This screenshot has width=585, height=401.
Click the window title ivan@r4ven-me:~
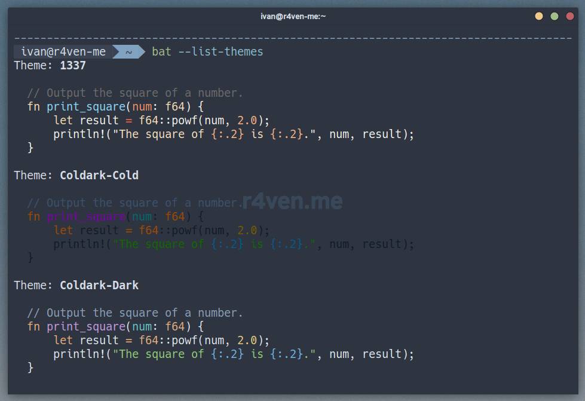point(293,16)
